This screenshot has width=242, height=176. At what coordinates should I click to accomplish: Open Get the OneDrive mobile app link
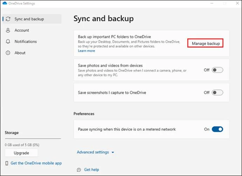[36, 163]
